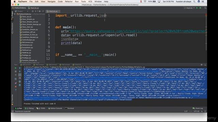
Task: Switch to the Run tool window tab
Action: pos(19,108)
